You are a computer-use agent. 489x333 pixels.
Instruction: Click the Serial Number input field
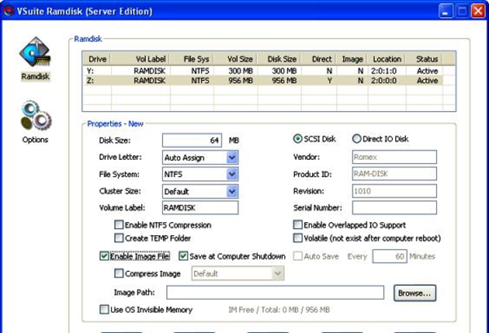(x=394, y=208)
